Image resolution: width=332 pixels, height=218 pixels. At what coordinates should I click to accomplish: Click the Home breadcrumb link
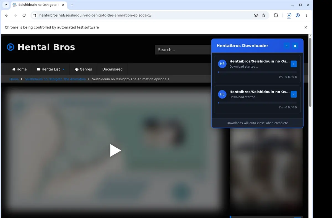point(14,79)
